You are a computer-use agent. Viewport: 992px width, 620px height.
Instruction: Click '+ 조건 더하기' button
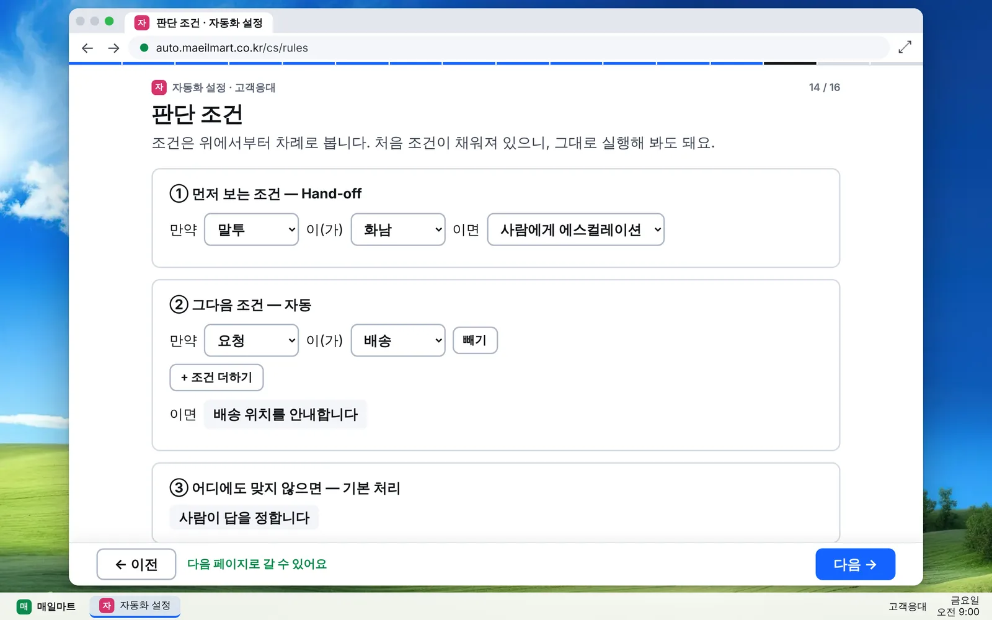[x=216, y=378]
